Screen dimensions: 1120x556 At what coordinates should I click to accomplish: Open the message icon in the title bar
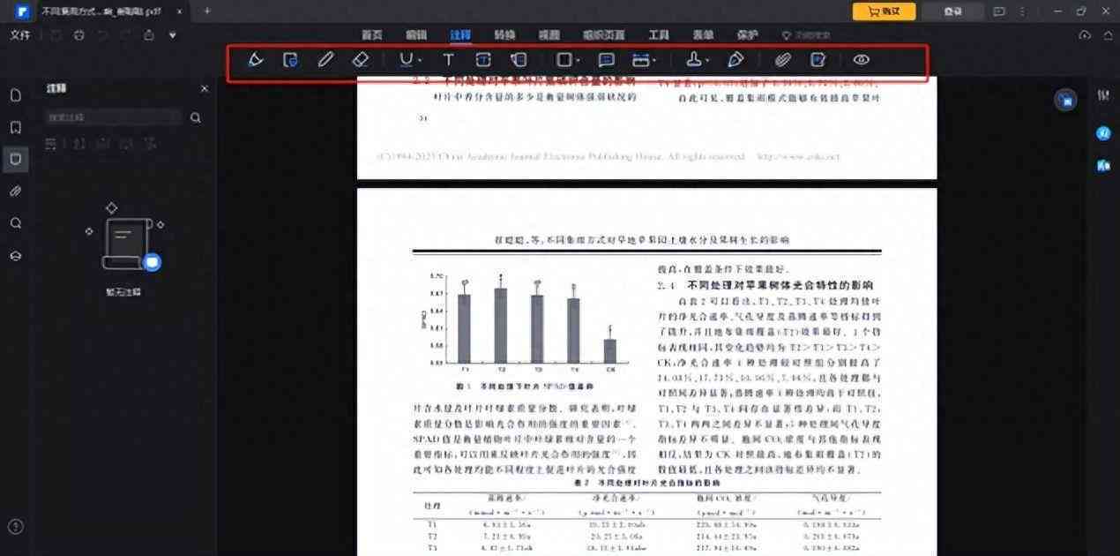coord(999,11)
